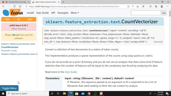This screenshot has height=96, width=171.
Task: Open Google Chrome from the taskbar
Action: click(x=89, y=94)
